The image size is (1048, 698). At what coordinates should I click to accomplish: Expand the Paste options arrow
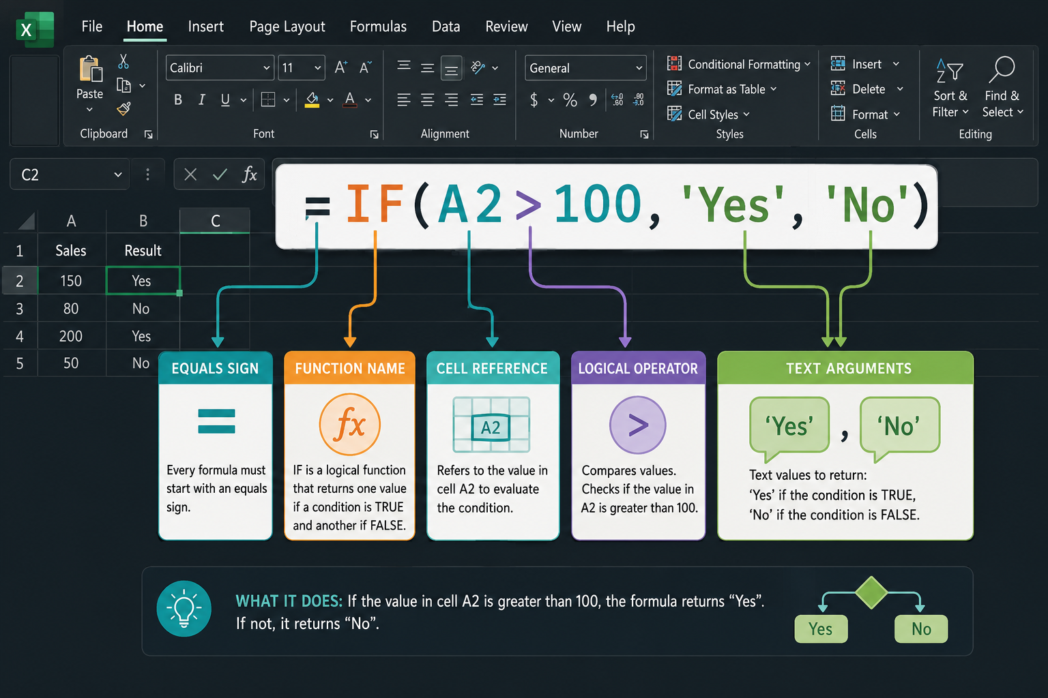(x=89, y=109)
